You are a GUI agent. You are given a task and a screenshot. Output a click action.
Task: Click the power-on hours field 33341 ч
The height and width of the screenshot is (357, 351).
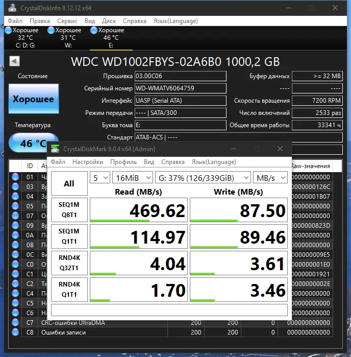[x=317, y=125]
